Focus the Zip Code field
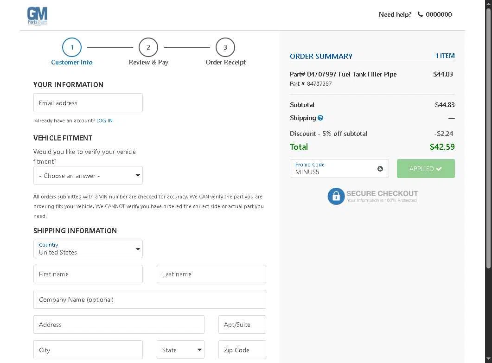 [242, 350]
